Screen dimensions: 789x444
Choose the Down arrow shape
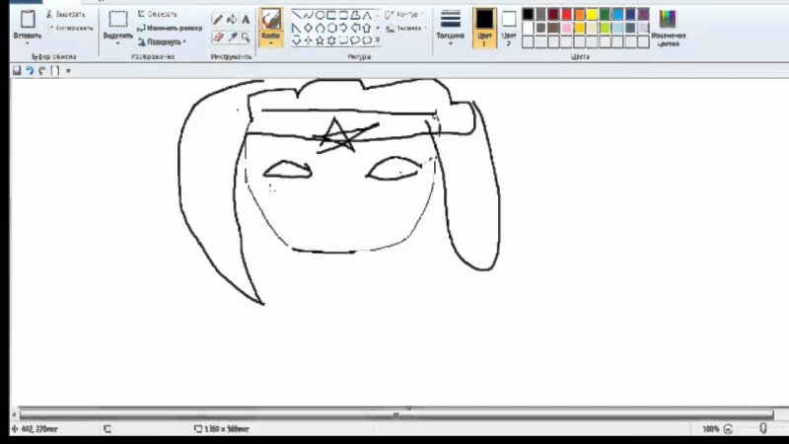click(x=297, y=40)
